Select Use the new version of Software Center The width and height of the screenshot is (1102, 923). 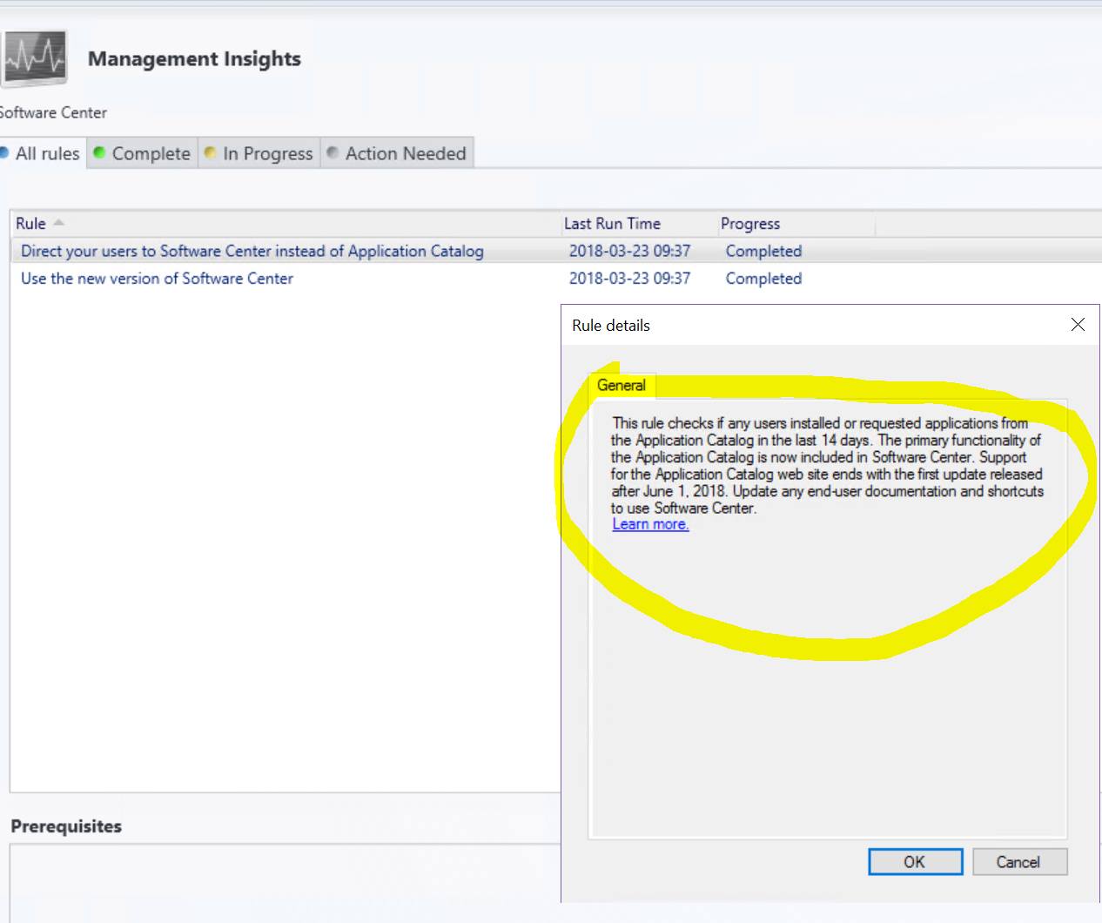(x=157, y=279)
